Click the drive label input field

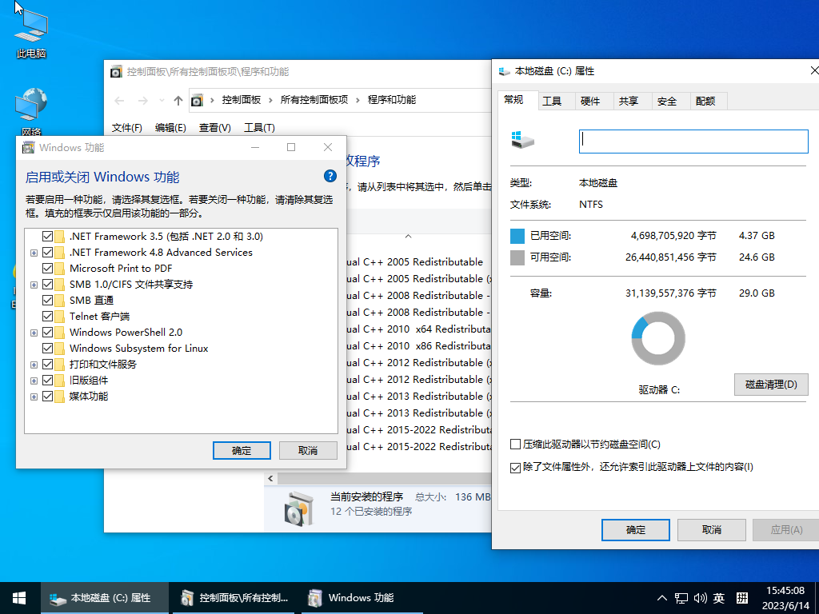(693, 142)
